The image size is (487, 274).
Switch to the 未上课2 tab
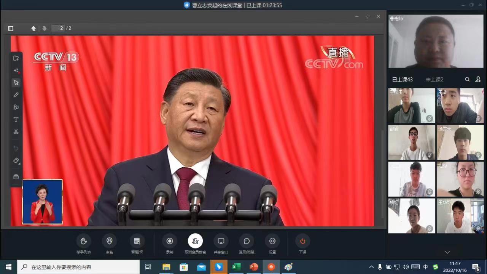[x=434, y=79]
